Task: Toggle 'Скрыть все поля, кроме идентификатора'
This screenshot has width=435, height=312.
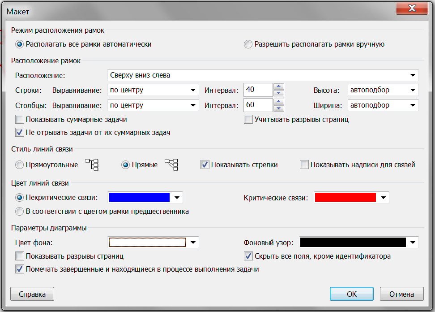Action: coord(248,256)
